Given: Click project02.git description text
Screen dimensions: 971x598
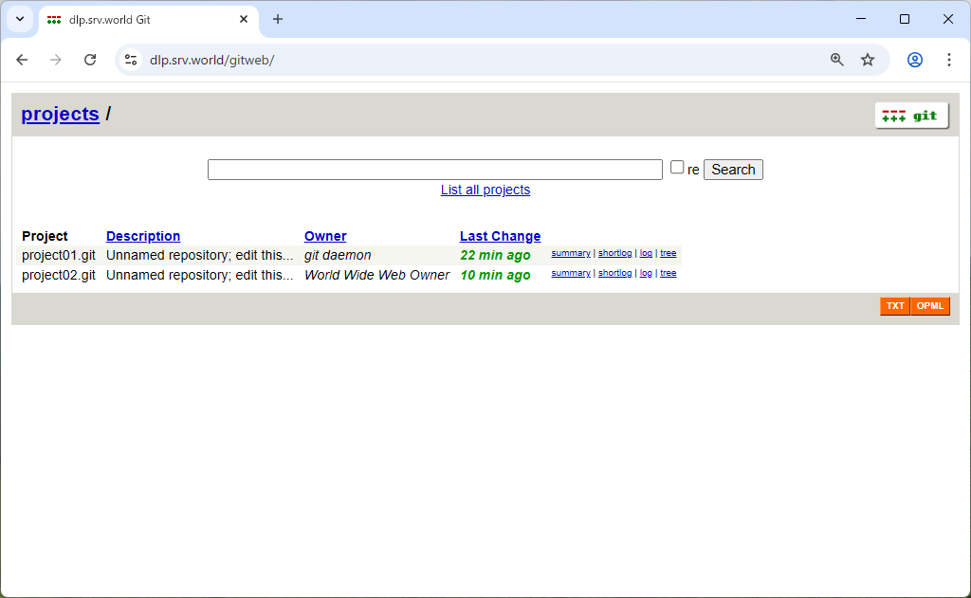Looking at the screenshot, I should [199, 276].
